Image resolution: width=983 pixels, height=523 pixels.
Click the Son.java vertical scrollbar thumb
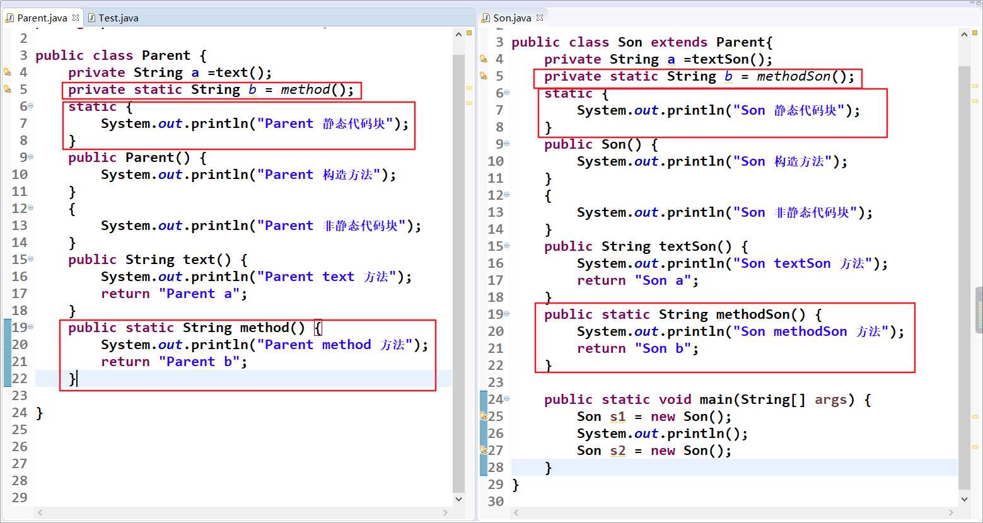pos(965,277)
